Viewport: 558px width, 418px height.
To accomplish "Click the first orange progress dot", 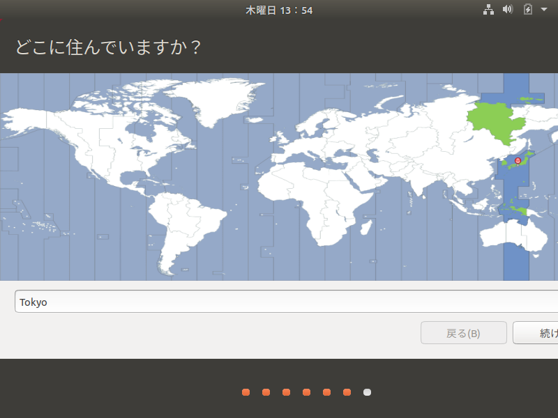I will (x=246, y=392).
